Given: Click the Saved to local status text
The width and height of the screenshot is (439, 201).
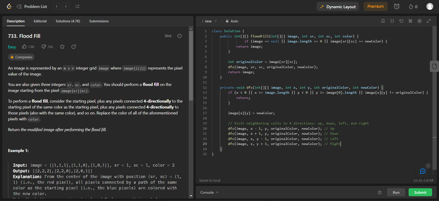Looking at the screenshot, I should [210, 181].
